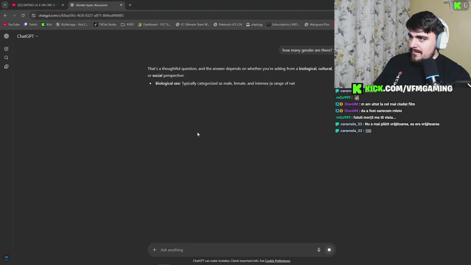Close the DATING-UL E UN CIRC tab

(x=63, y=5)
